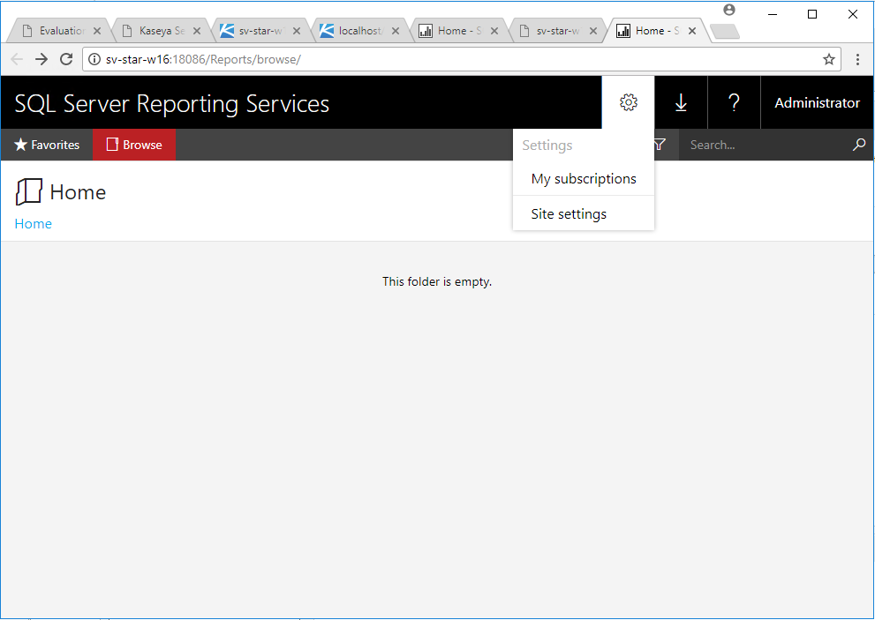875x620 pixels.
Task: Click the Settings header in dropdown
Action: coord(547,146)
